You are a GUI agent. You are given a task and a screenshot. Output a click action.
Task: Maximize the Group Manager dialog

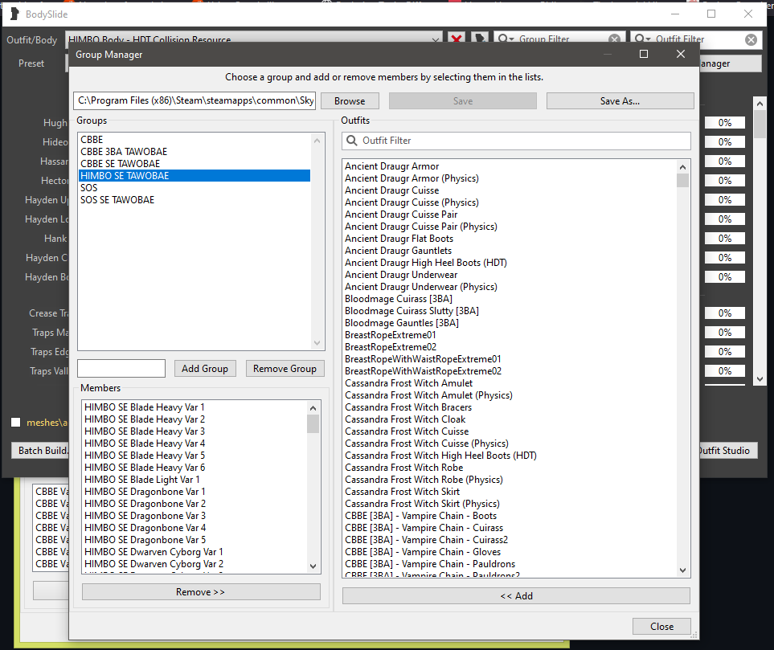[x=644, y=54]
